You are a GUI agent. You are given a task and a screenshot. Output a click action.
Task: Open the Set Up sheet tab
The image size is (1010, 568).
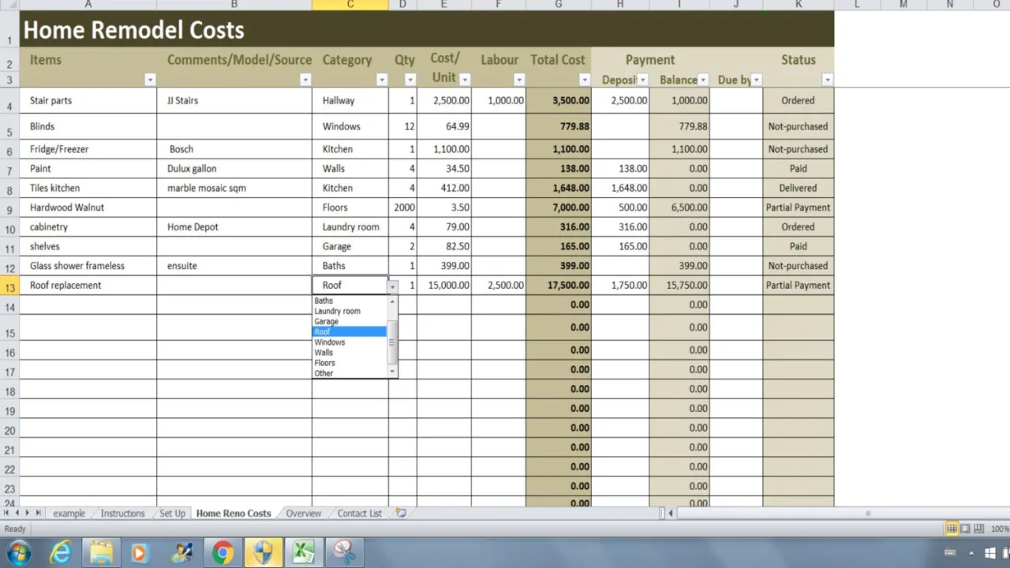(x=172, y=513)
